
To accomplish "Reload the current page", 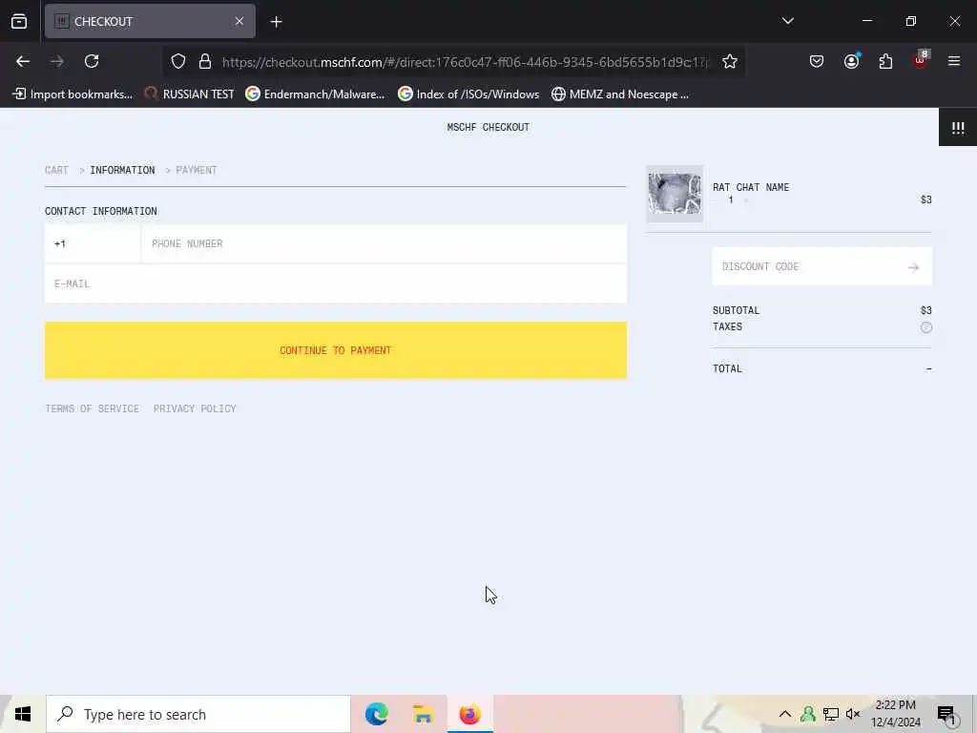I will pyautogui.click(x=92, y=61).
